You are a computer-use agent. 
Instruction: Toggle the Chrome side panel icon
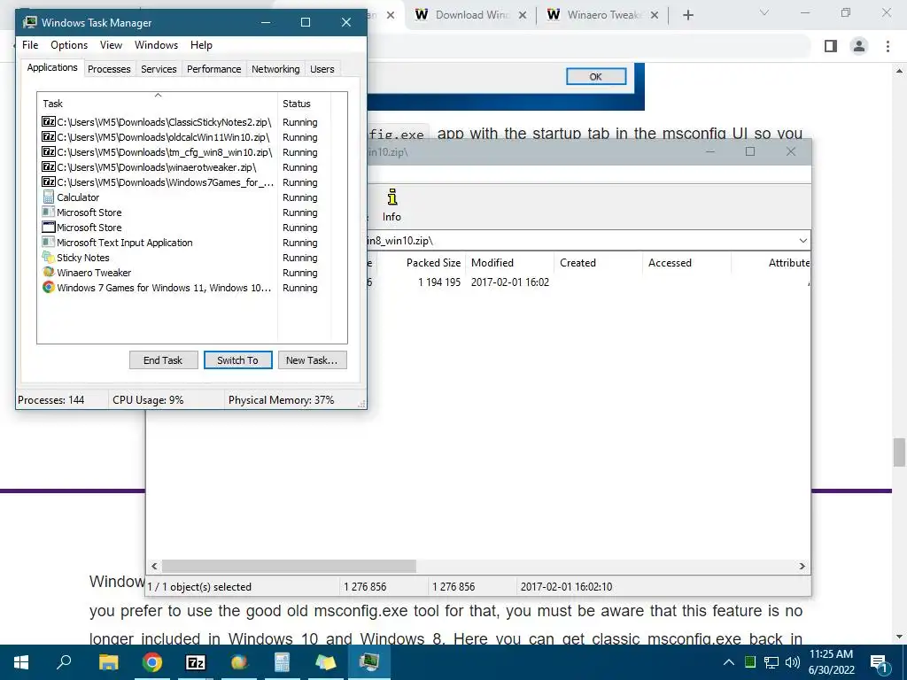click(831, 46)
